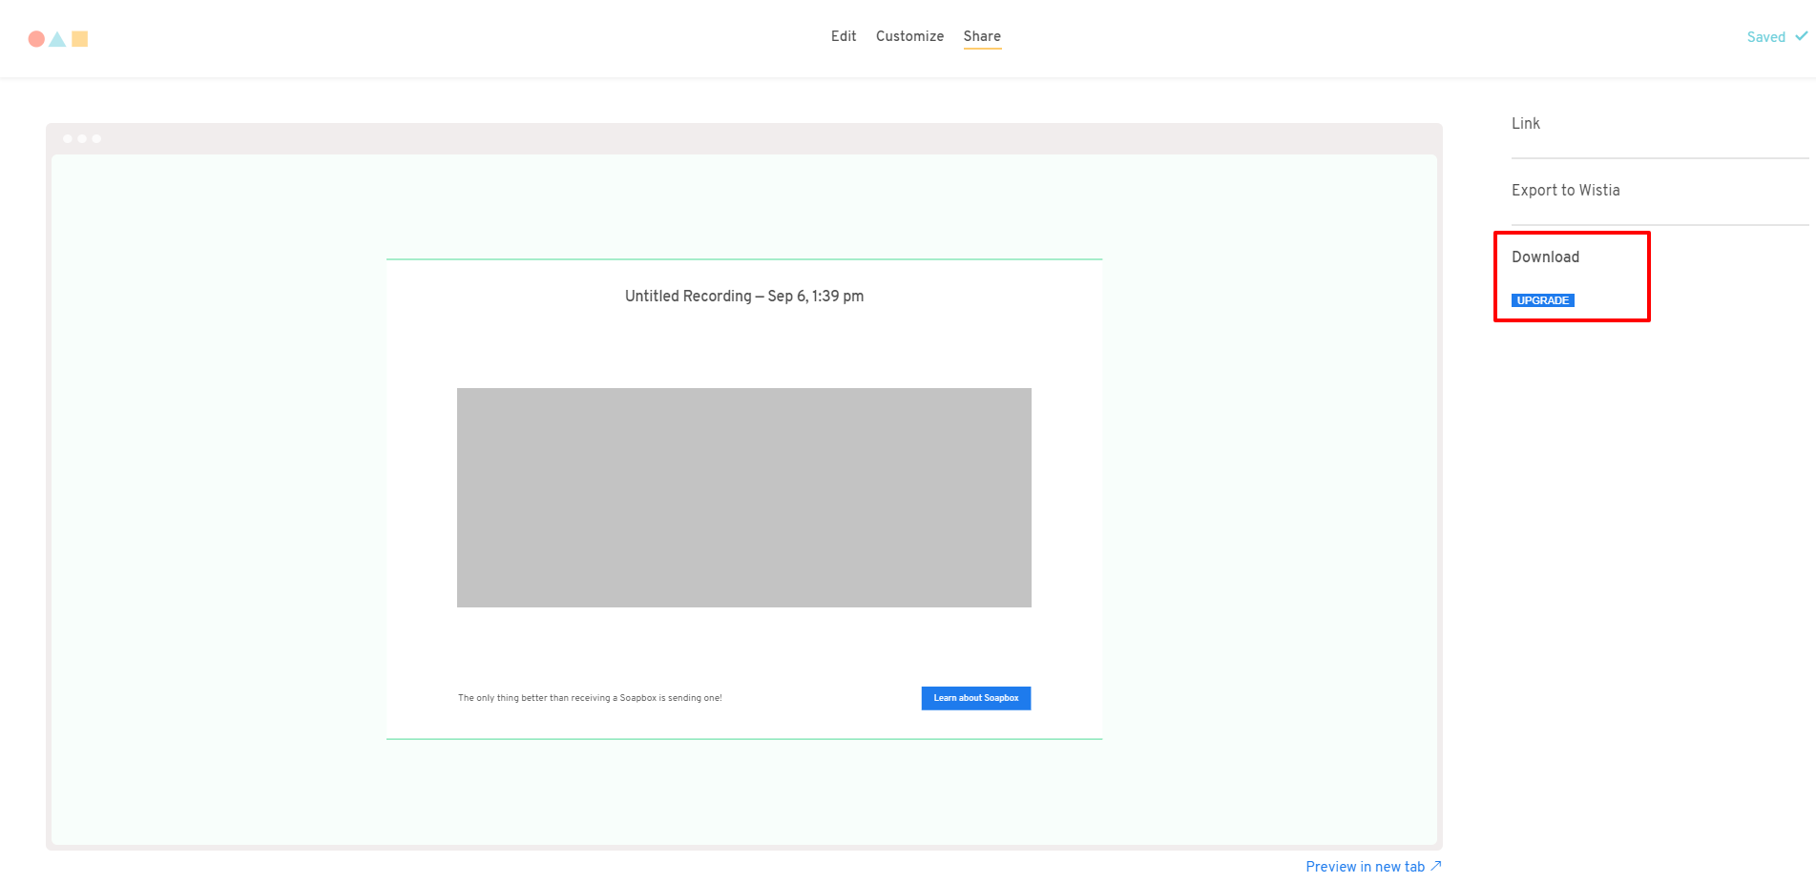Click the arrow icon after Preview in new tab
This screenshot has height=883, width=1816.
1436,866
